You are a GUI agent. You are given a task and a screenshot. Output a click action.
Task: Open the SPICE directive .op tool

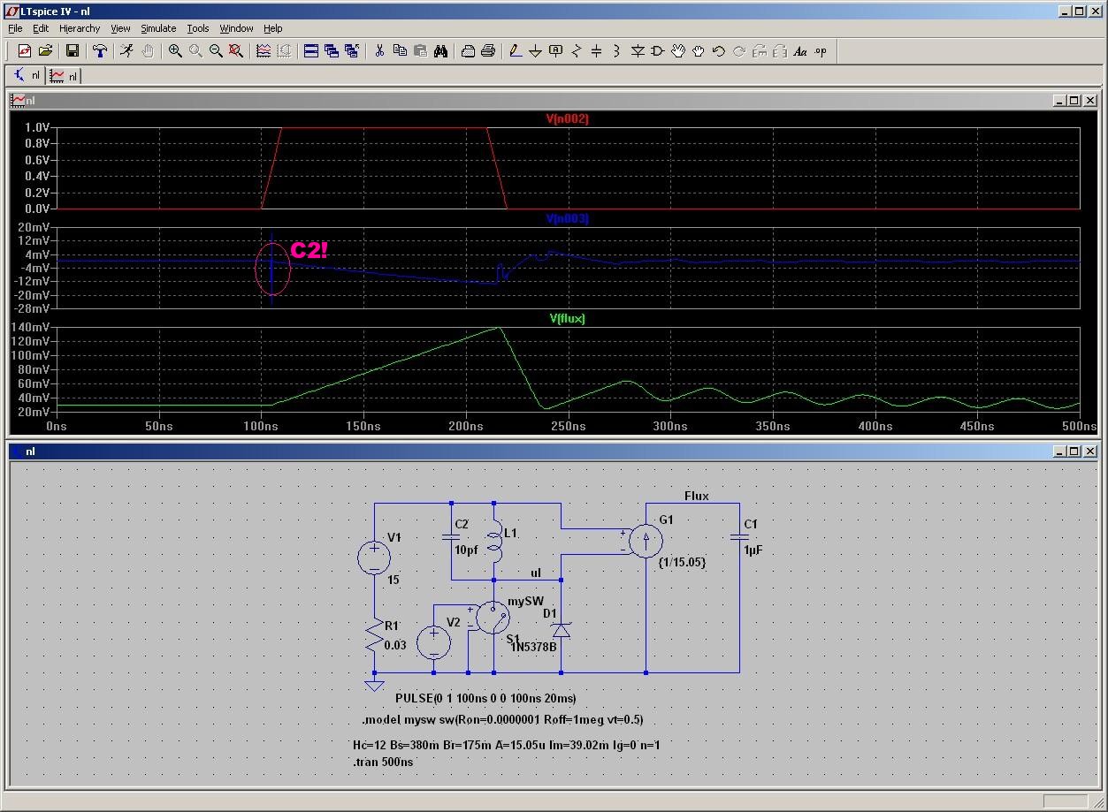coord(821,51)
